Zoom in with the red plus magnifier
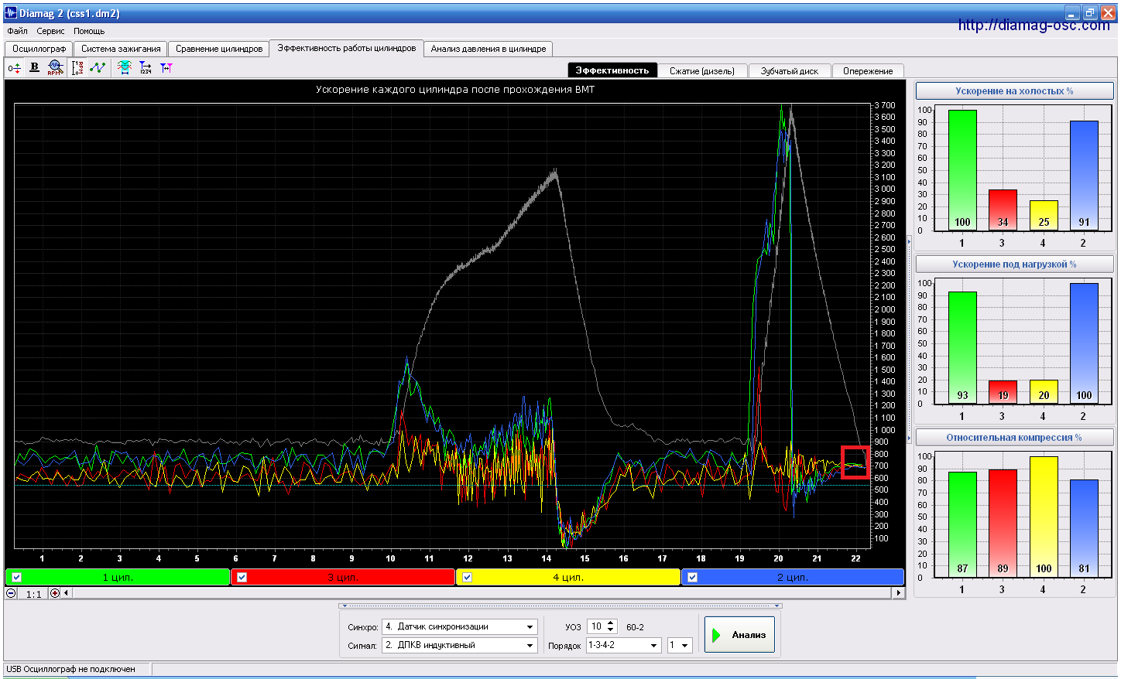Image resolution: width=1121 pixels, height=679 pixels. point(54,593)
